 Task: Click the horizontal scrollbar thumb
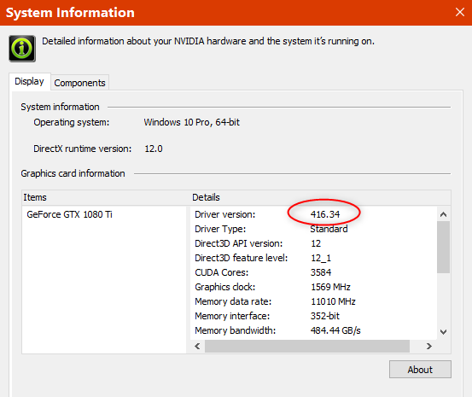tap(307, 346)
